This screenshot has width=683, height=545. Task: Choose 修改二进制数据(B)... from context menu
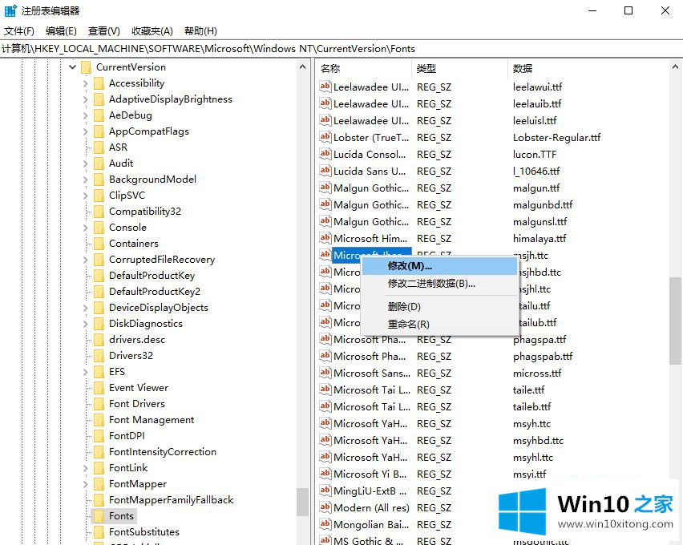coord(439,284)
